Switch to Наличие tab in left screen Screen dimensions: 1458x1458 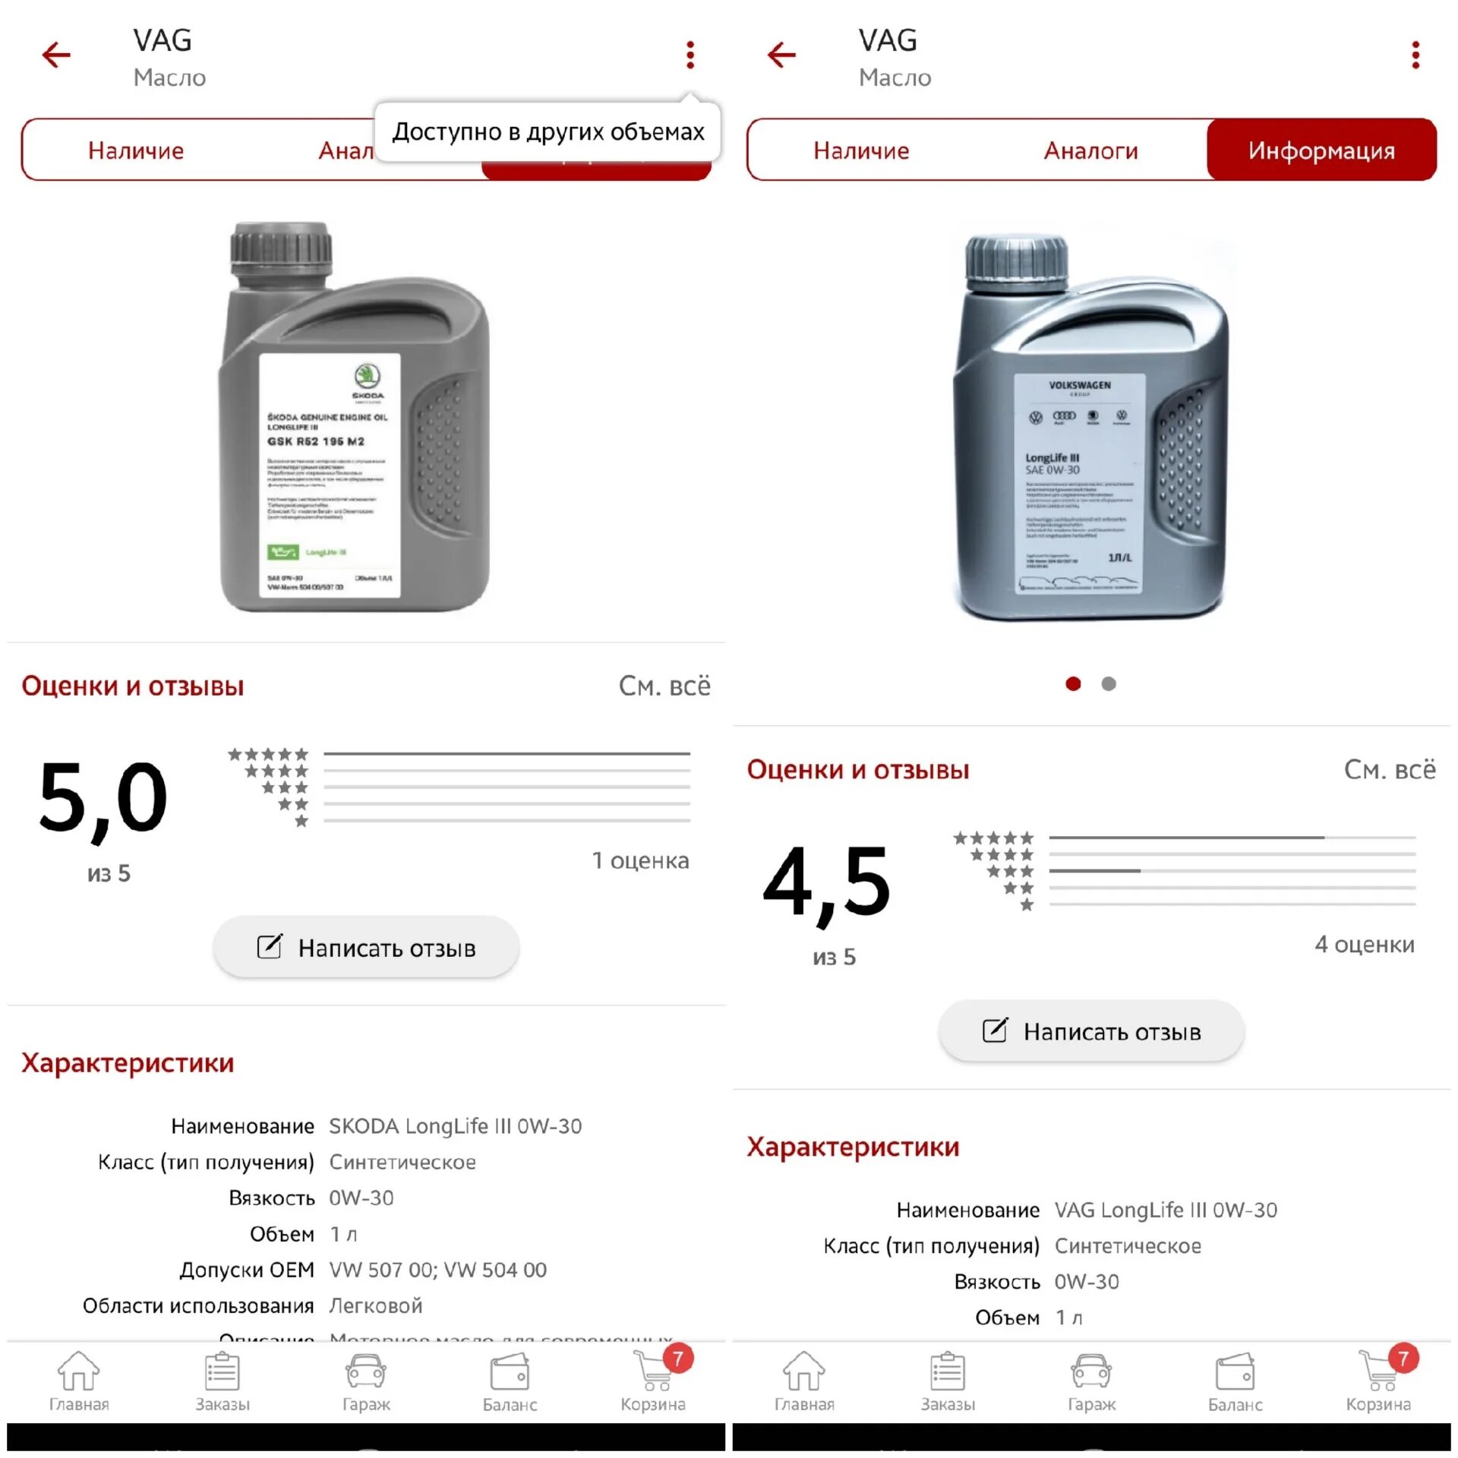tap(136, 150)
